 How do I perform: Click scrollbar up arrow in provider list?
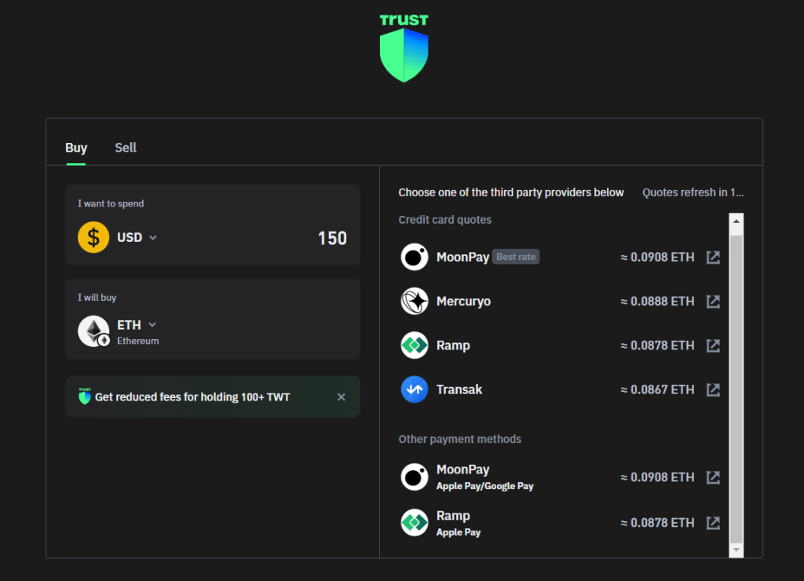(736, 221)
